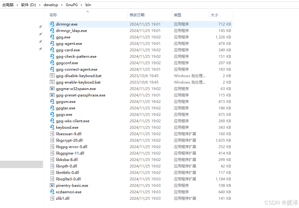Image resolution: width=299 pixels, height=208 pixels.
Task: Go to 此电脑 in the address bar
Action: tap(8, 5)
